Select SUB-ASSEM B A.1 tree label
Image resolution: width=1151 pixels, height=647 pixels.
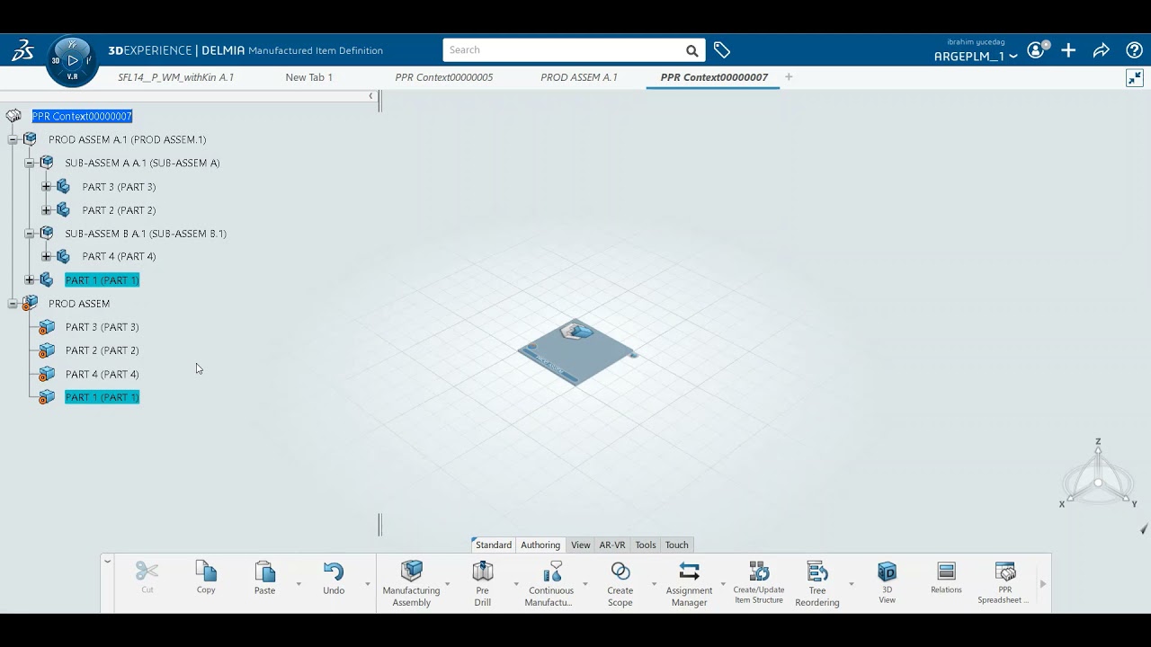pos(146,234)
